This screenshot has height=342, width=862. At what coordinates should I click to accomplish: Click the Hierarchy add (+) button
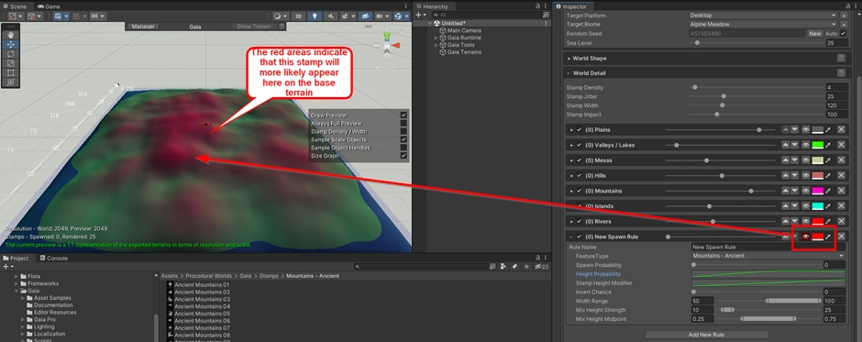point(420,15)
